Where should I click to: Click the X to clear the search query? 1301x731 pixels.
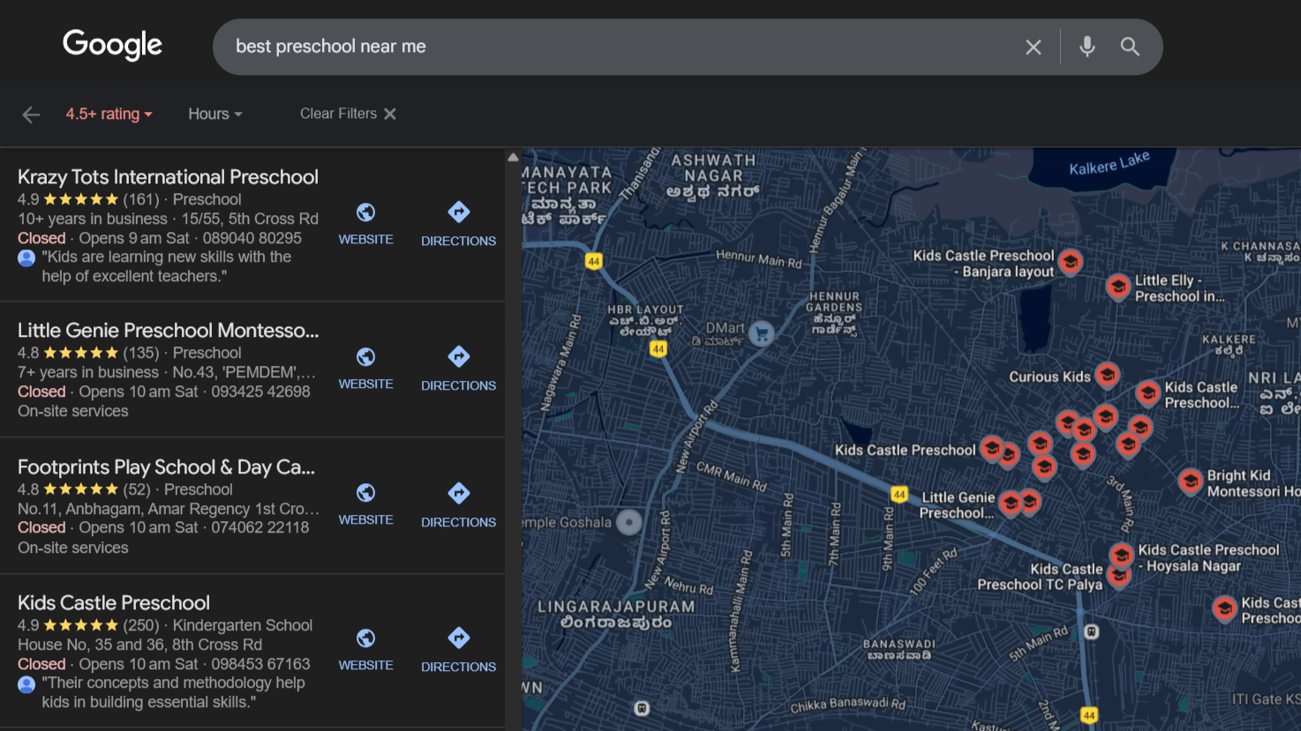click(1033, 47)
